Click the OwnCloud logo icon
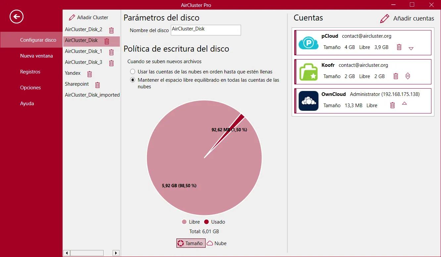Image resolution: width=441 pixels, height=257 pixels. coord(309,101)
